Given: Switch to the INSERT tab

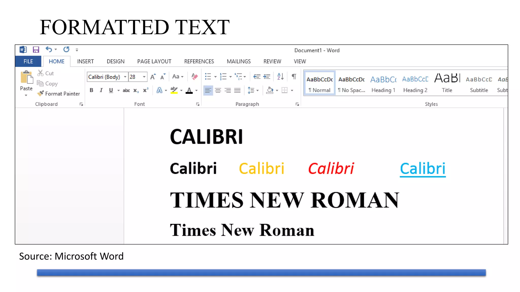Looking at the screenshot, I should pos(85,61).
